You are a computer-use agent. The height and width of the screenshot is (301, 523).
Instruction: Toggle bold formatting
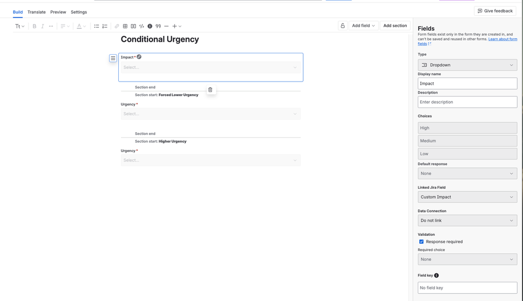coord(35,26)
